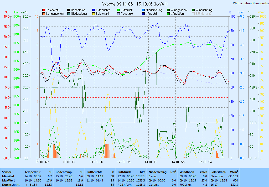This screenshot has width=269, height=187.
Task: Select the 10.10. Di date label
Action: [69, 162]
